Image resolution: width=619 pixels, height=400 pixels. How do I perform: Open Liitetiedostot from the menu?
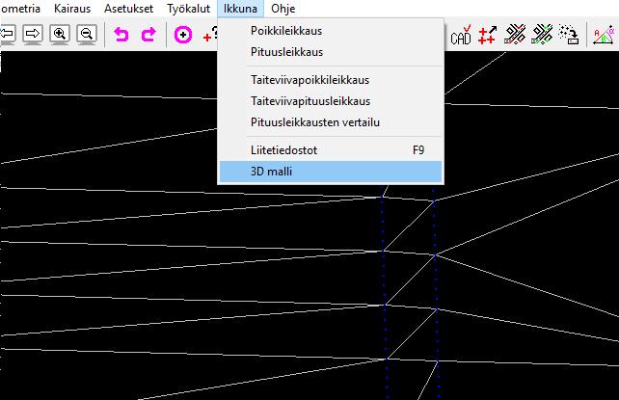pos(331,150)
